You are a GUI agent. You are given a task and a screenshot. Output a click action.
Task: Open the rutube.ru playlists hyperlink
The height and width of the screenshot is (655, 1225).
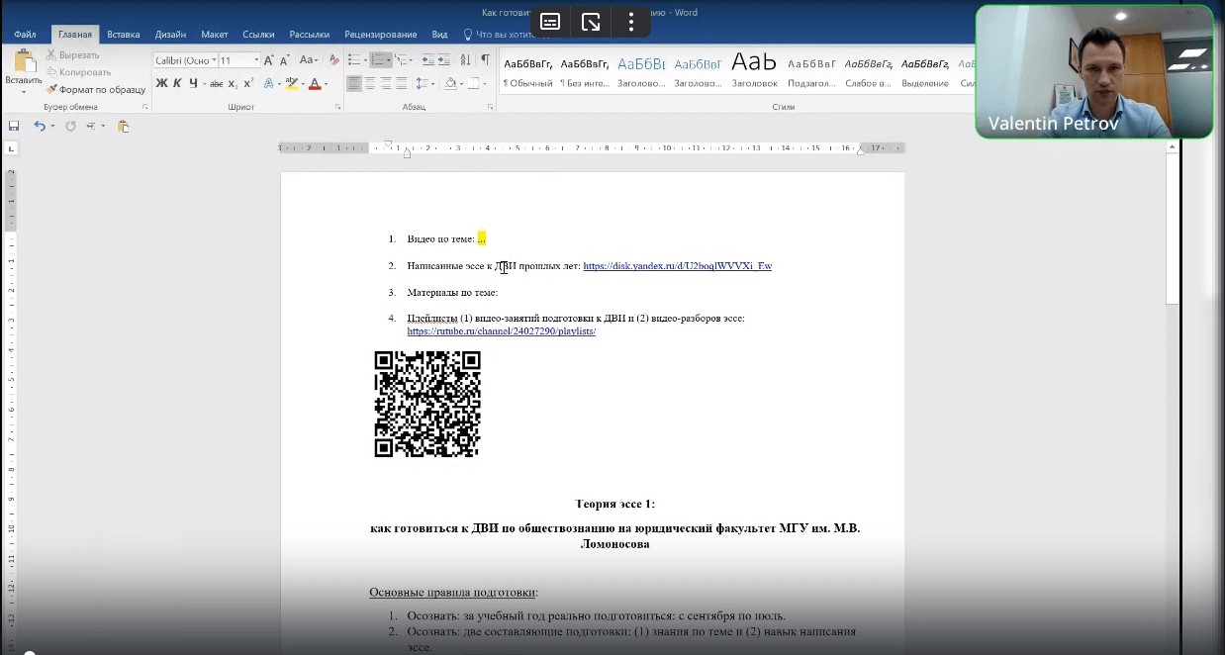pyautogui.click(x=501, y=331)
